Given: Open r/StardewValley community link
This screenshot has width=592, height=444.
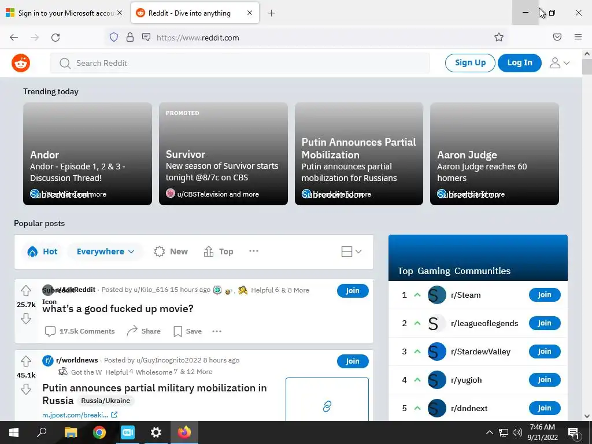Looking at the screenshot, I should [x=480, y=351].
